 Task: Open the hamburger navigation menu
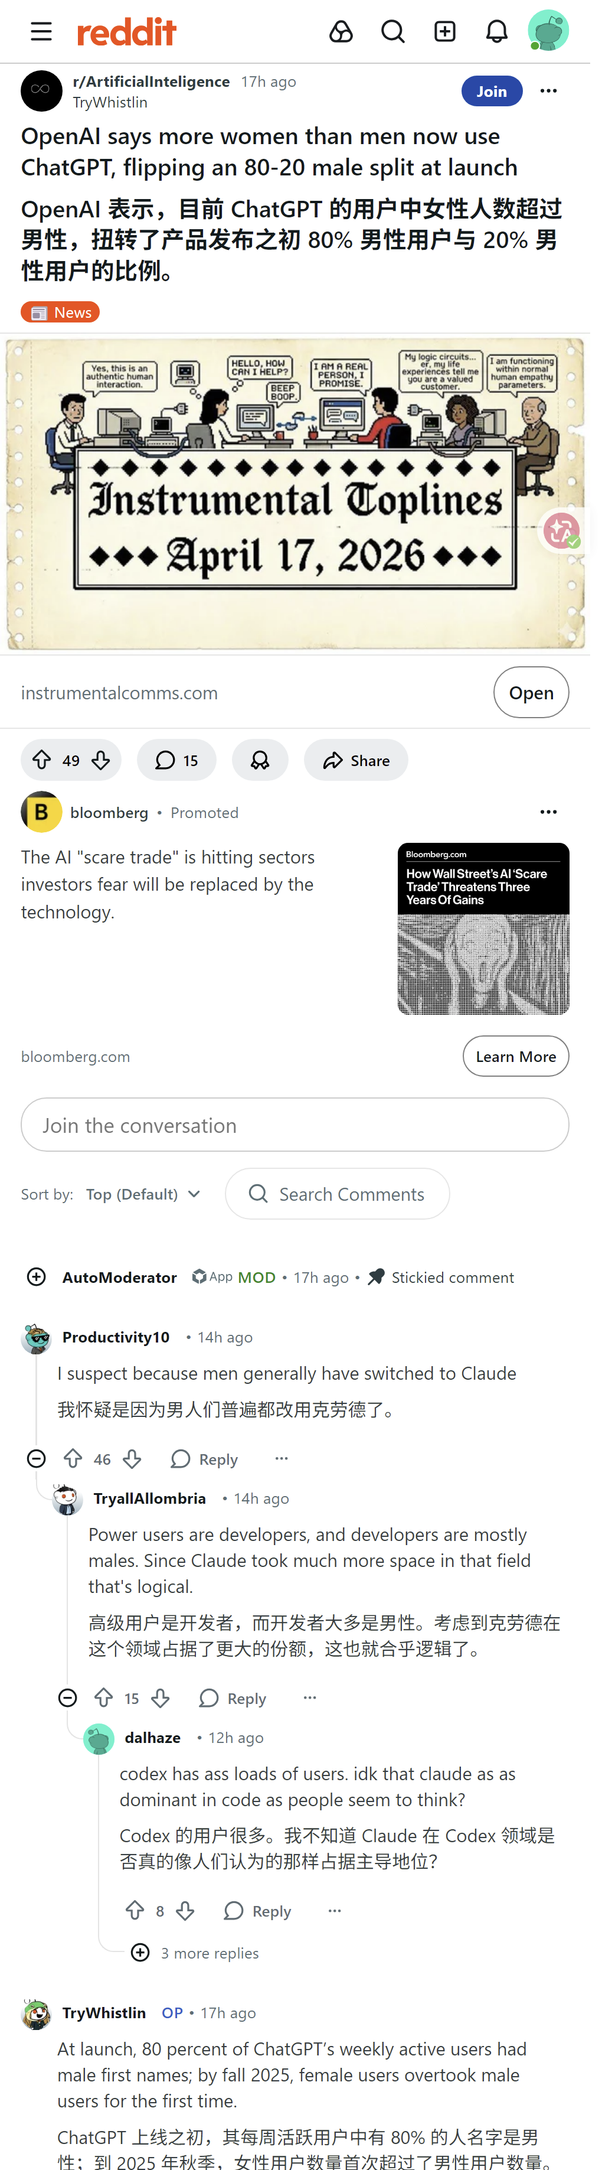(41, 32)
